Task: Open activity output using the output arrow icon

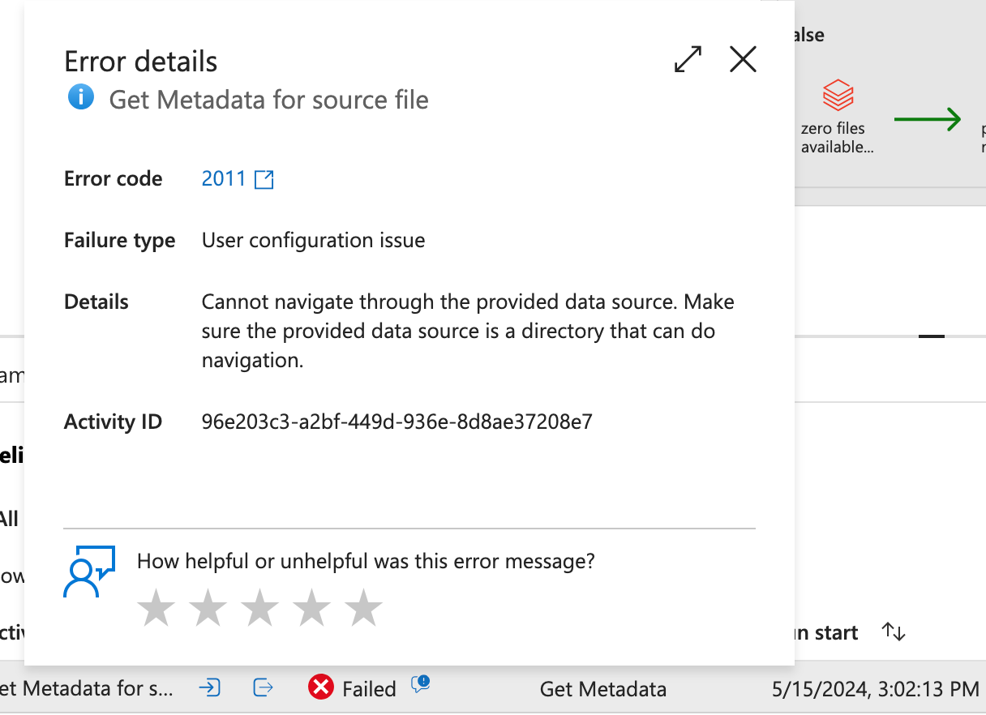Action: [x=262, y=687]
